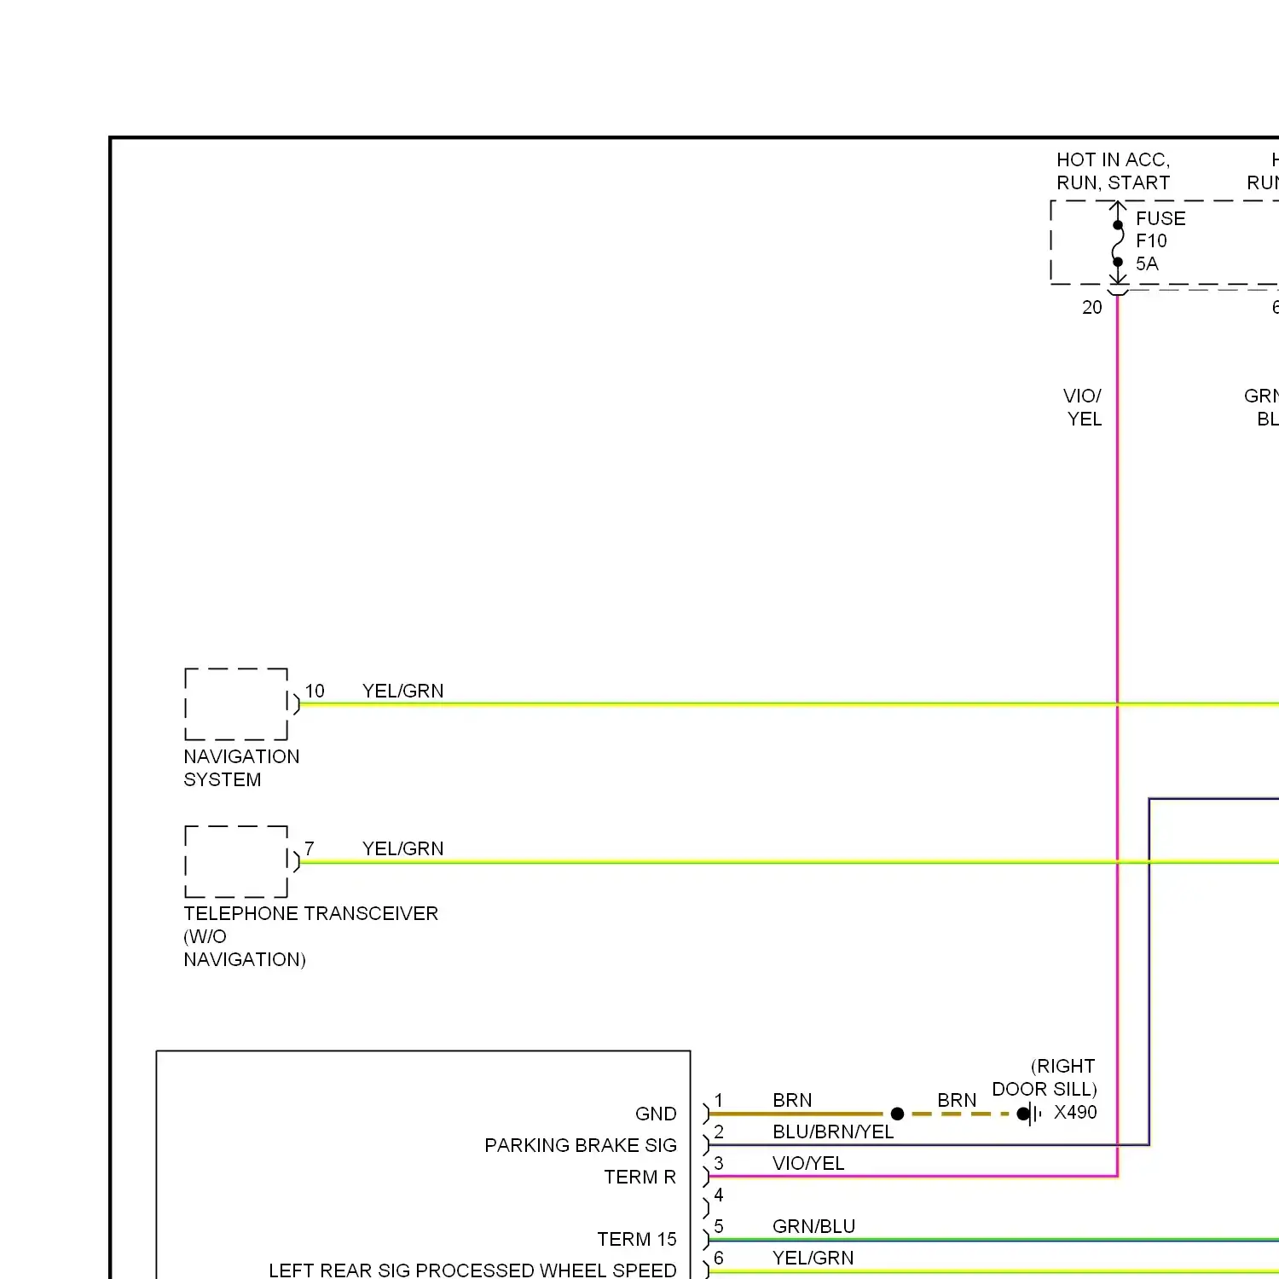
Task: Click the TERM R terminal label
Action: coord(640,1177)
